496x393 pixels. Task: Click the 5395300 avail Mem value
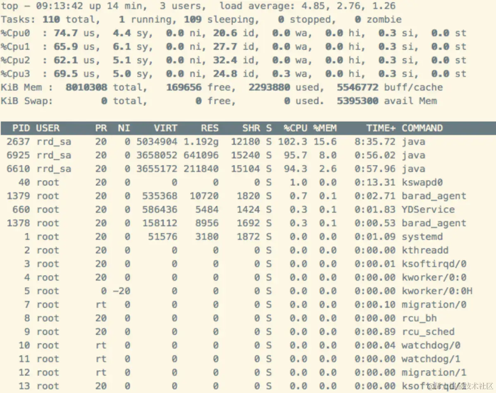coord(358,101)
